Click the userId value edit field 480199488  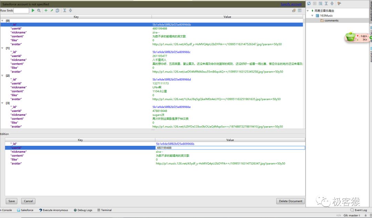(230, 148)
